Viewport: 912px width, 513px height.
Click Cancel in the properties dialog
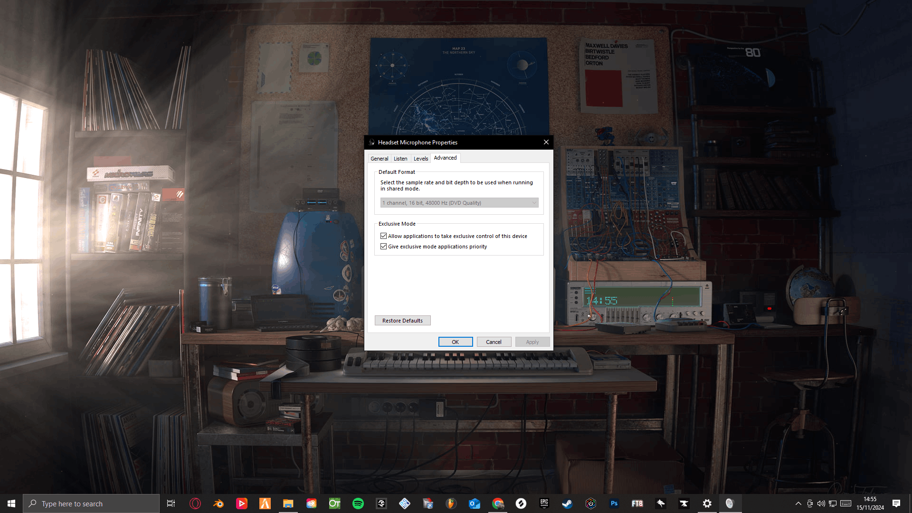(494, 342)
